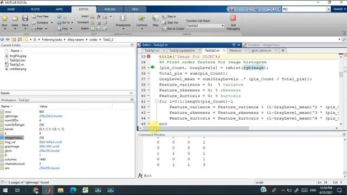Viewport: 347px width, 195px height.
Task: Open the Breakpoints menu
Action: pos(123,22)
